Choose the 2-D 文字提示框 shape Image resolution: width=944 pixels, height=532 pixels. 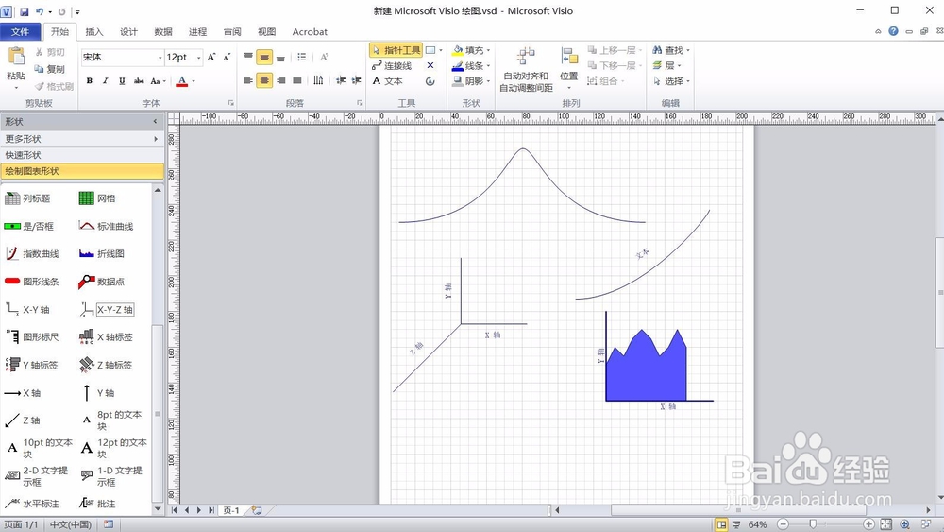coord(37,476)
